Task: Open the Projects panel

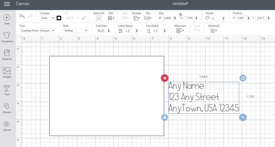Action: click(x=7, y=55)
